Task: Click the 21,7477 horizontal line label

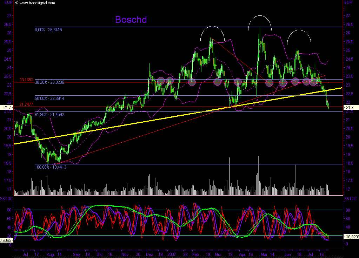Action: coord(27,104)
